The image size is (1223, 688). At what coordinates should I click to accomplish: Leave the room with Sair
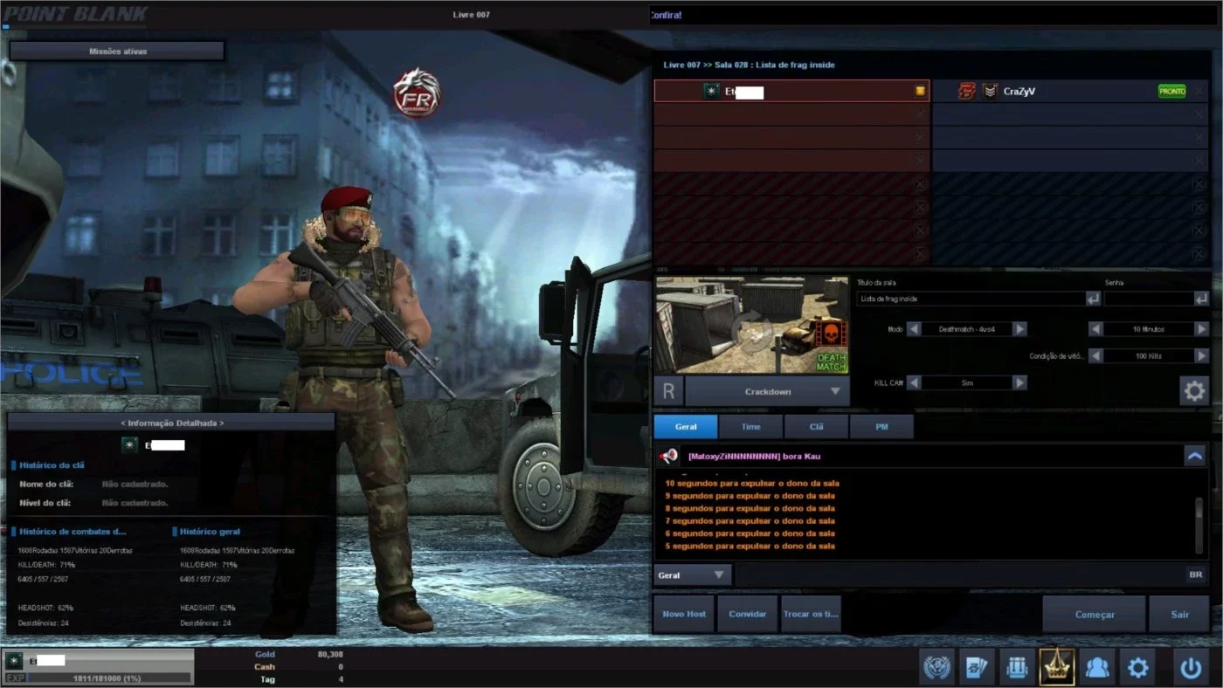coord(1179,614)
